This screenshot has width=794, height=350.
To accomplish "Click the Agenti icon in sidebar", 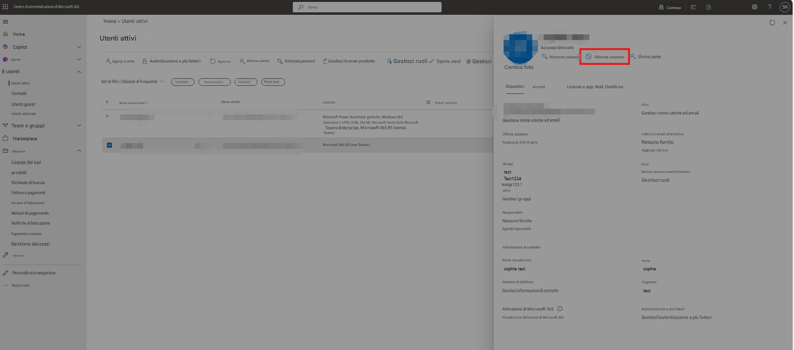I will pyautogui.click(x=5, y=59).
